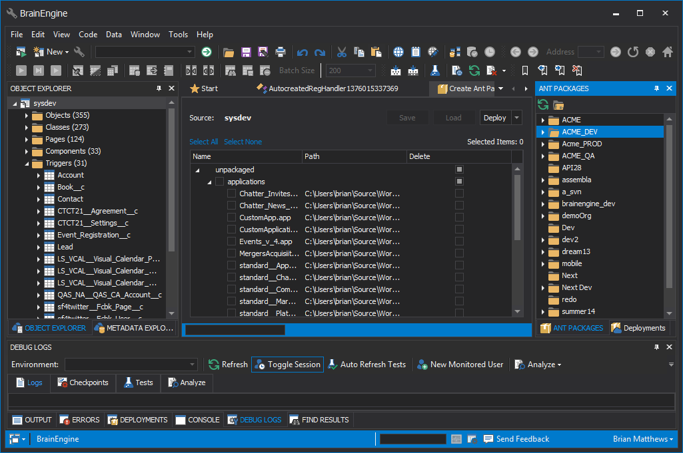The height and width of the screenshot is (453, 683).
Task: Open the Environment dropdown in Debug Logs
Action: (x=193, y=365)
